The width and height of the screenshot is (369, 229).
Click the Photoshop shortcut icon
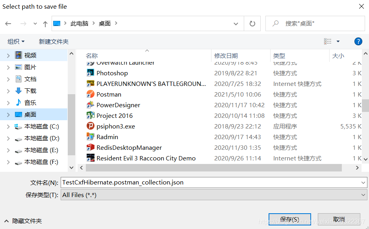90,73
